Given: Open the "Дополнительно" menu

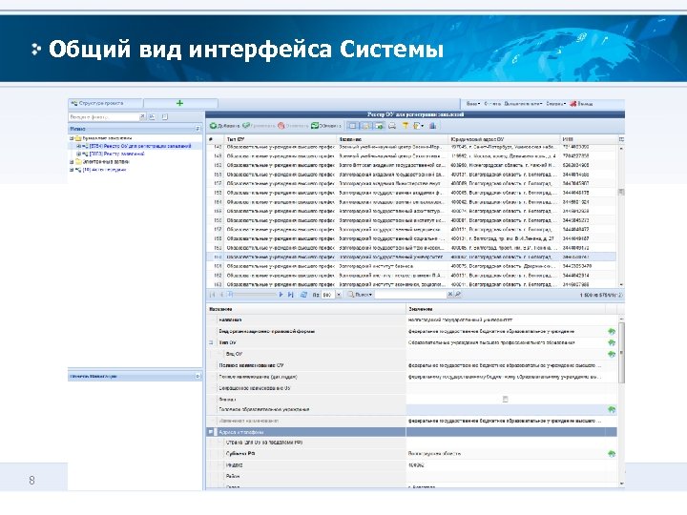Looking at the screenshot, I should tap(523, 104).
